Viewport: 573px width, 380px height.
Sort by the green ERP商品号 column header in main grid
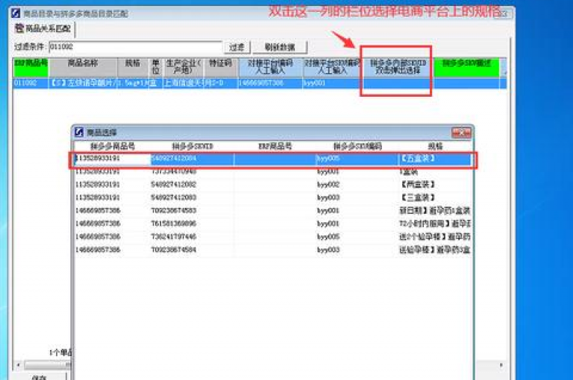point(31,67)
